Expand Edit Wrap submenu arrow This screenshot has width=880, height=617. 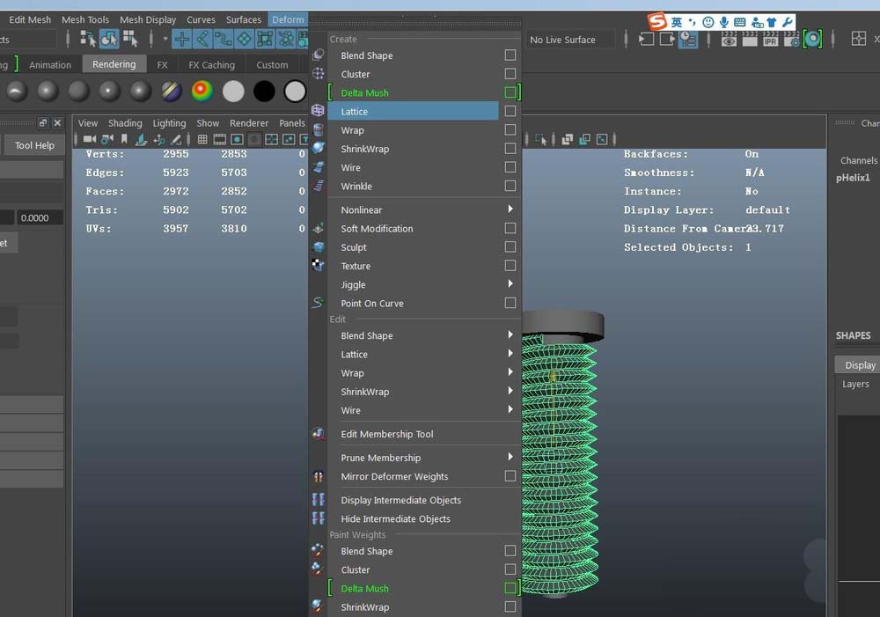[510, 371]
